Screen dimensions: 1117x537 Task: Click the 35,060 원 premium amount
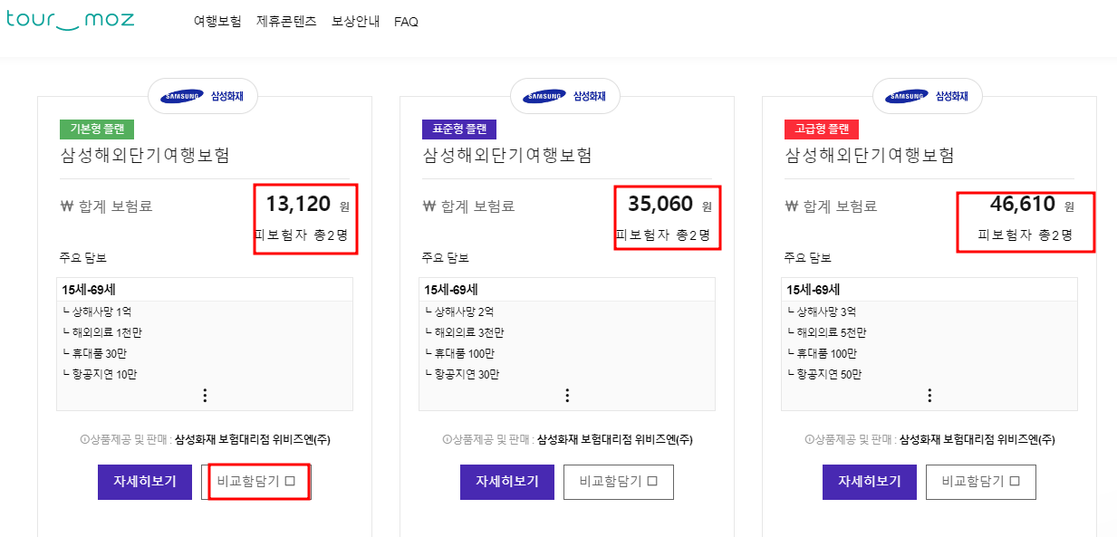[x=669, y=205]
